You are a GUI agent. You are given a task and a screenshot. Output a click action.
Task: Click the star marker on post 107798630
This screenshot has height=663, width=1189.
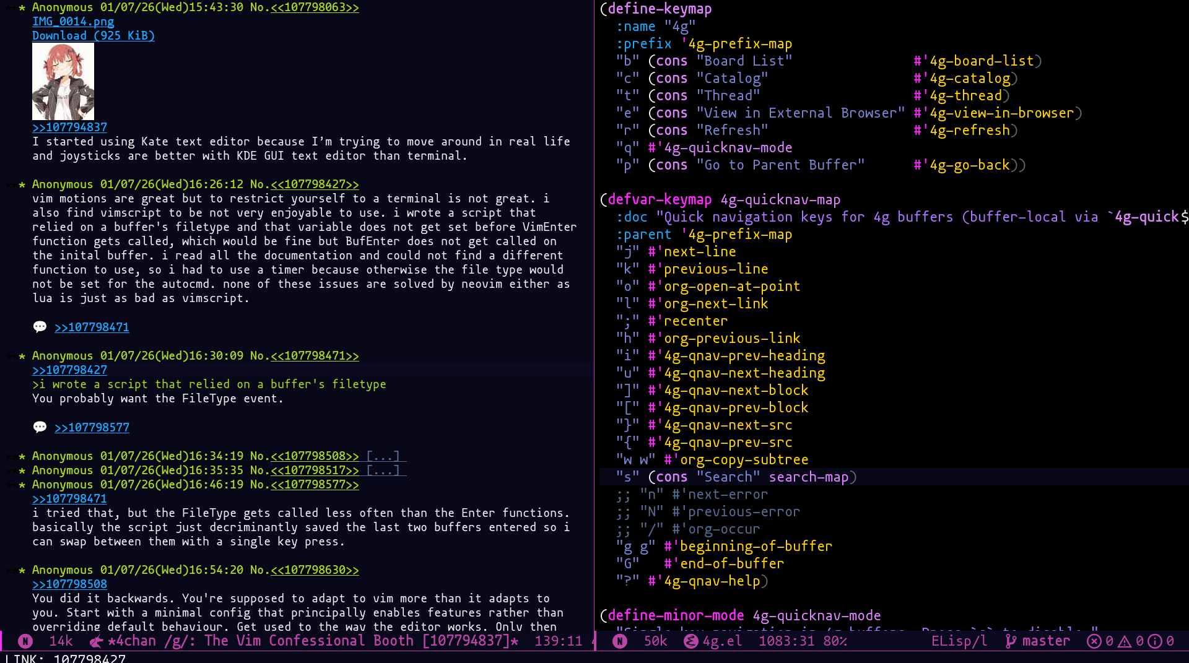click(22, 570)
